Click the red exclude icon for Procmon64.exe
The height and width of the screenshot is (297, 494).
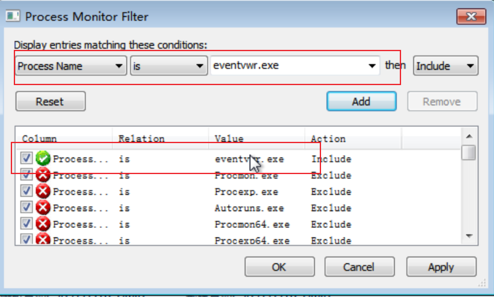click(43, 224)
